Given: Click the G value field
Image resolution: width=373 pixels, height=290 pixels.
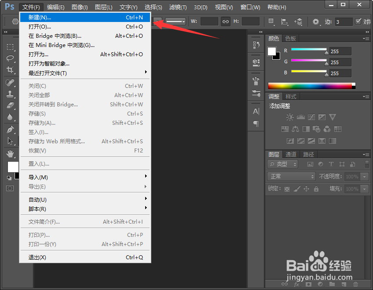Looking at the screenshot, I should [x=340, y=62].
